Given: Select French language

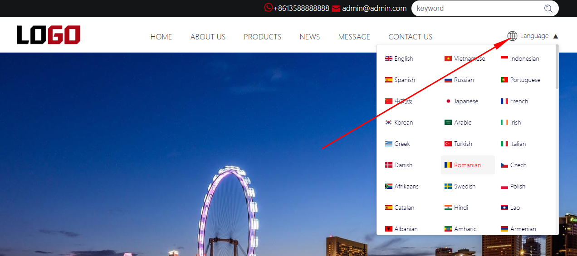Looking at the screenshot, I should point(514,101).
